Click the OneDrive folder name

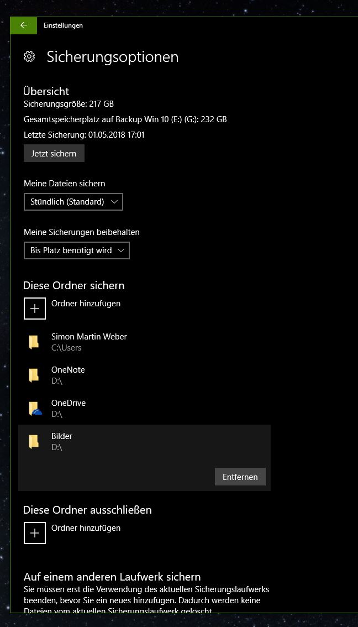69,403
